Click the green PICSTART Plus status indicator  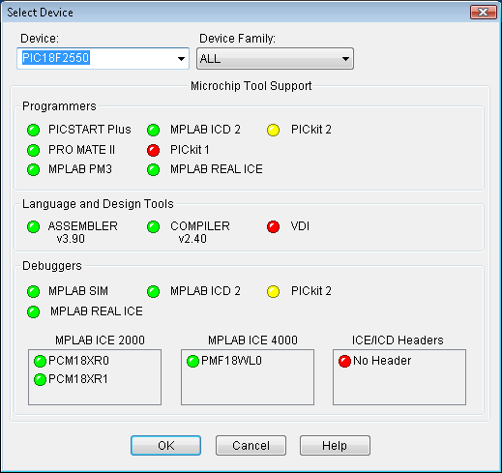coord(33,130)
